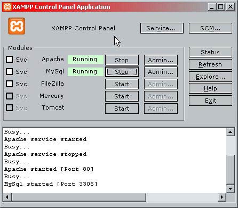Click the XAMPP logo icon in the panel
This screenshot has width=238, height=208.
17,26
